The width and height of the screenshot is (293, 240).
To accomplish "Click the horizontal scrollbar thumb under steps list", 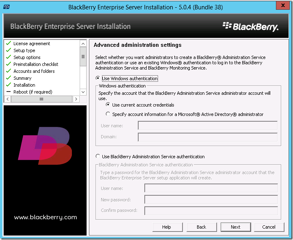I will 41,99.
